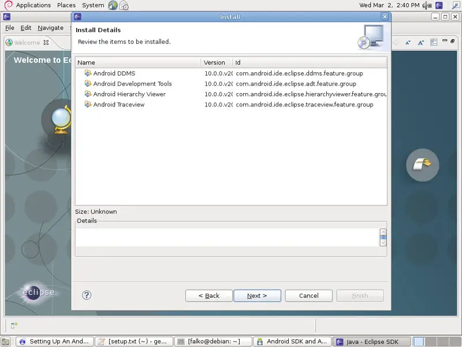462x347 pixels.
Task: Click the Android Traceview feature icon
Action: coord(88,104)
